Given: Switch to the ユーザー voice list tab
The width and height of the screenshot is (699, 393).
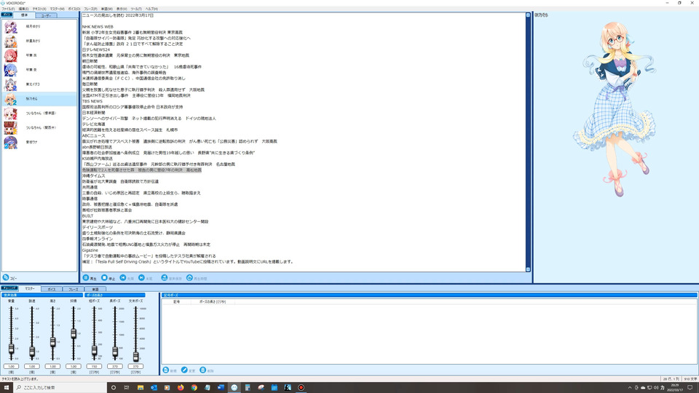Looking at the screenshot, I should (x=46, y=15).
